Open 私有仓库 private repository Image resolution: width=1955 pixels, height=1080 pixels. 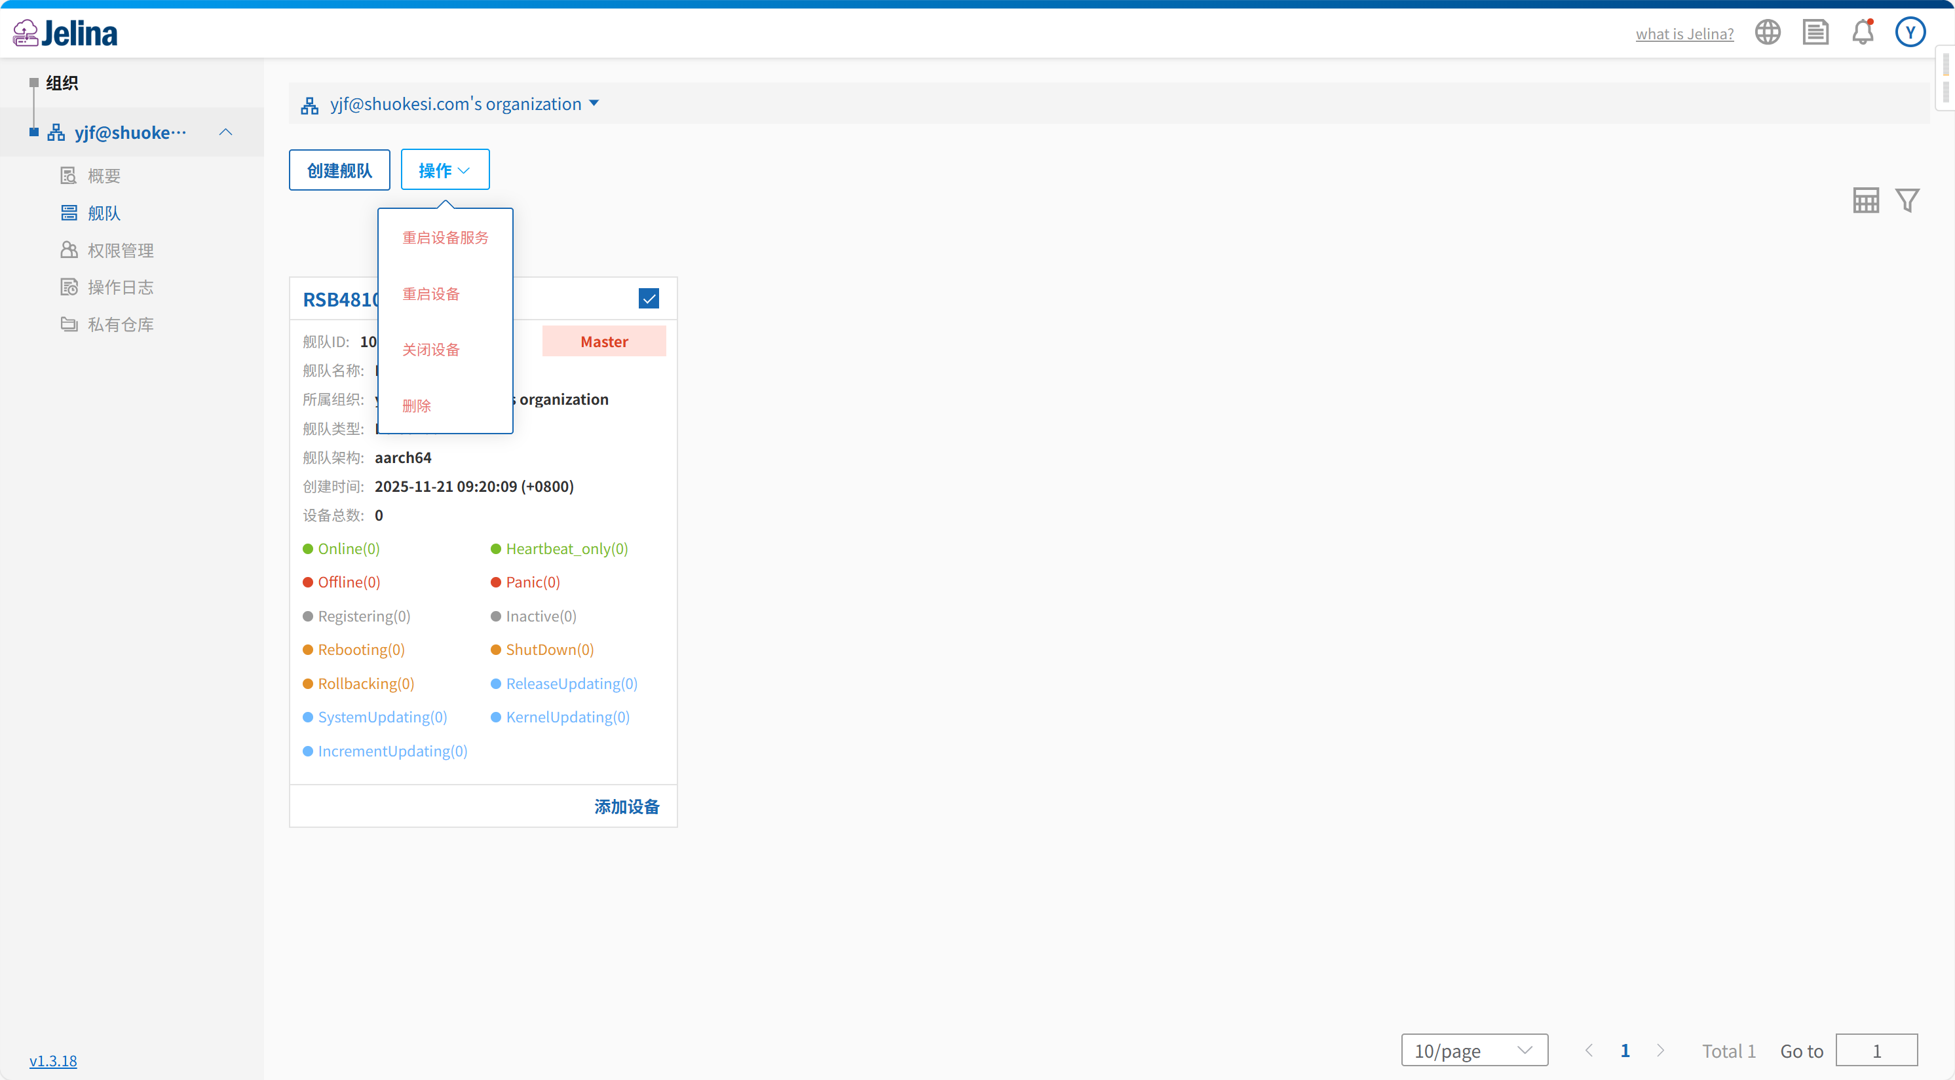[120, 325]
